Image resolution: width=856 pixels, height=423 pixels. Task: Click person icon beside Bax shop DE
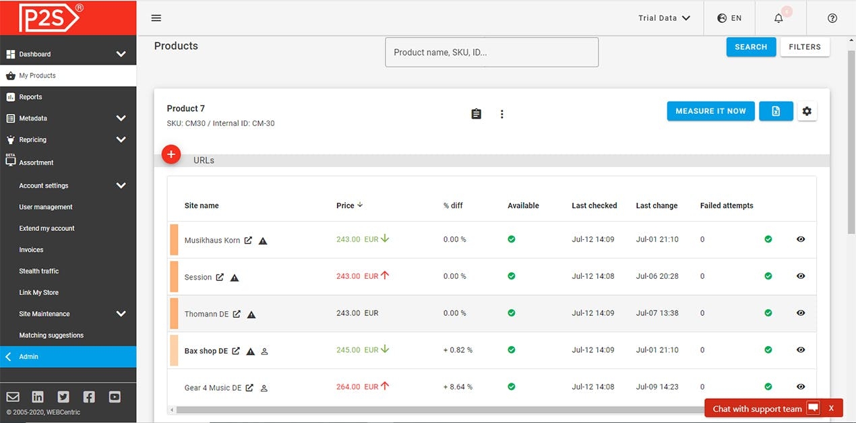coord(264,352)
